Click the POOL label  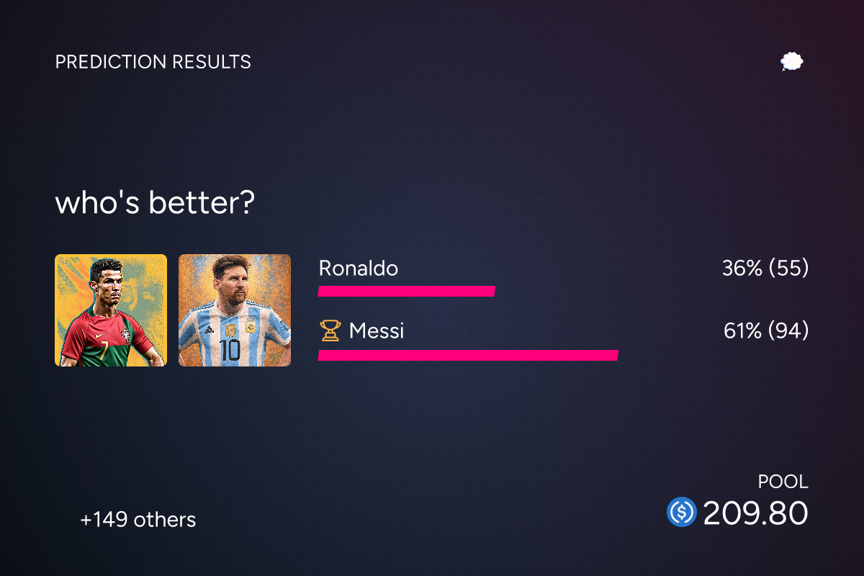[783, 482]
